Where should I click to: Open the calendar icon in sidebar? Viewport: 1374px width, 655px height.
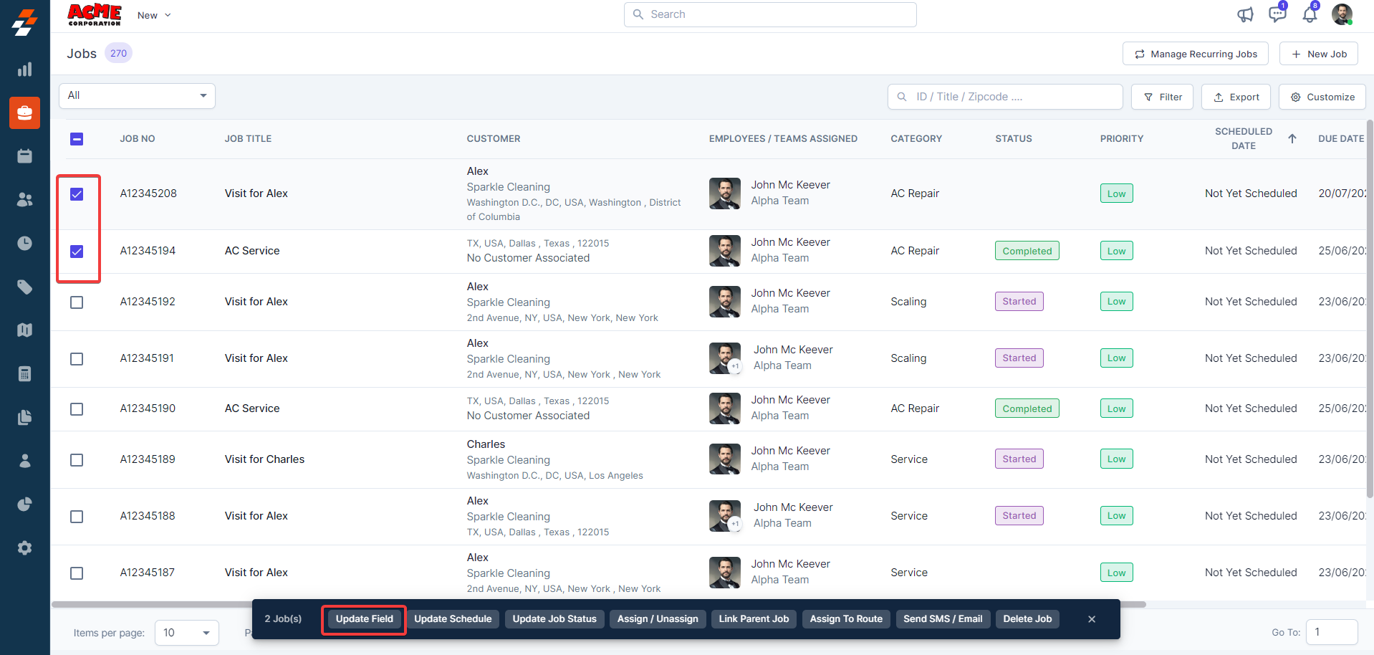pos(24,156)
